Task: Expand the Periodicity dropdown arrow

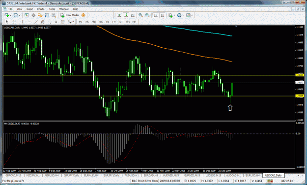Action: coord(183,15)
